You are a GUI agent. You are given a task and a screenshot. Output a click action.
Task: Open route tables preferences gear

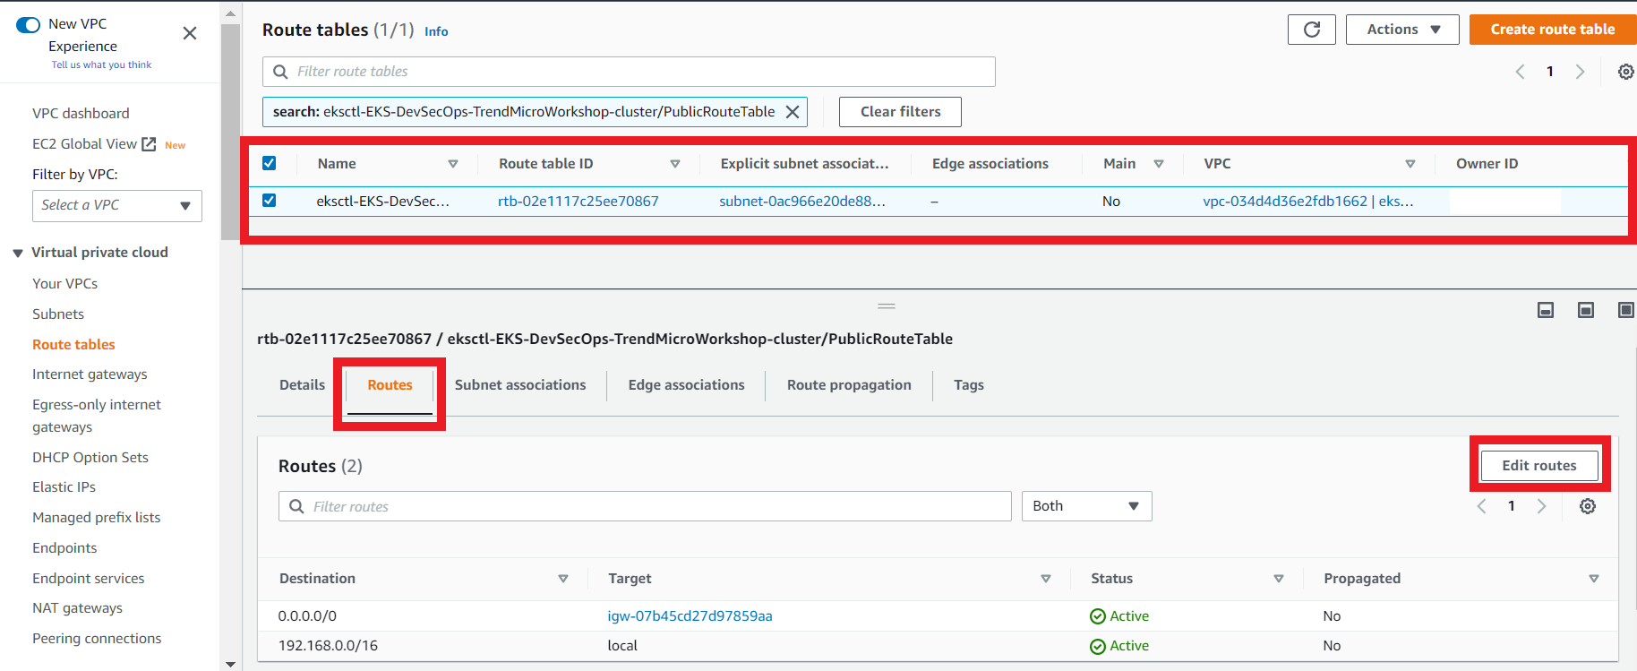coord(1626,72)
